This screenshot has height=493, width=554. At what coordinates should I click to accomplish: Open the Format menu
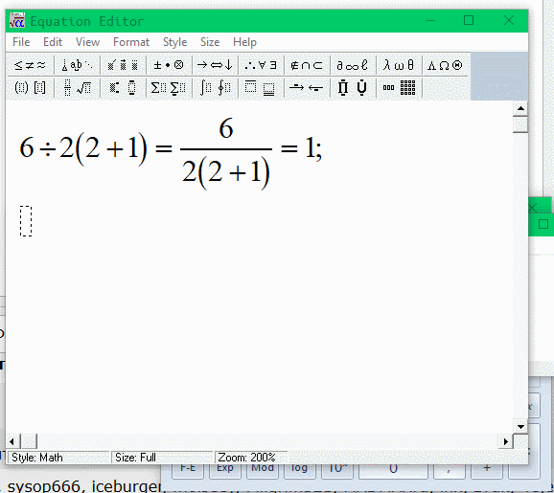(x=131, y=42)
